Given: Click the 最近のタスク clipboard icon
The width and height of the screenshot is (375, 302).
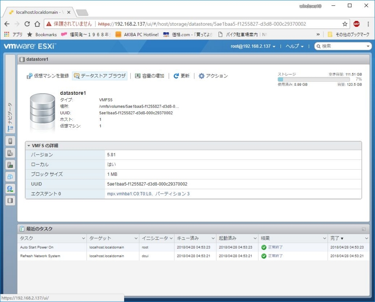Looking at the screenshot, I should click(22, 229).
